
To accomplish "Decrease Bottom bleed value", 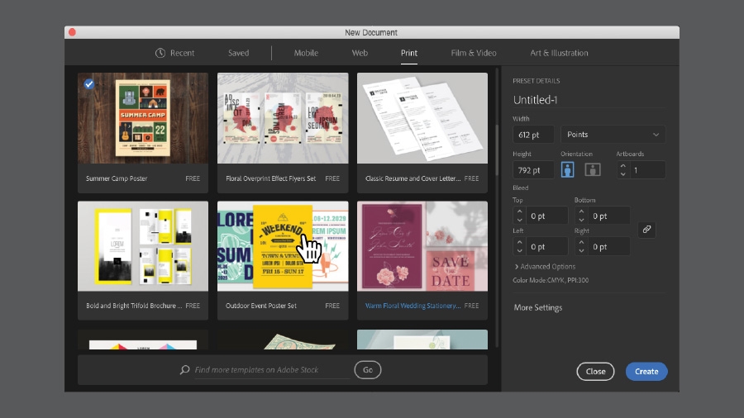I will pos(581,220).
